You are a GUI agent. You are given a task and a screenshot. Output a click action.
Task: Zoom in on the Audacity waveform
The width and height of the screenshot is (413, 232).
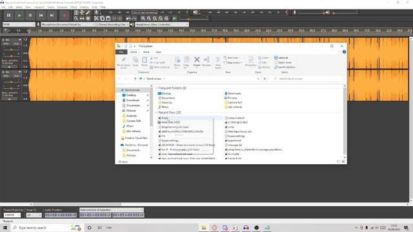coord(143,19)
